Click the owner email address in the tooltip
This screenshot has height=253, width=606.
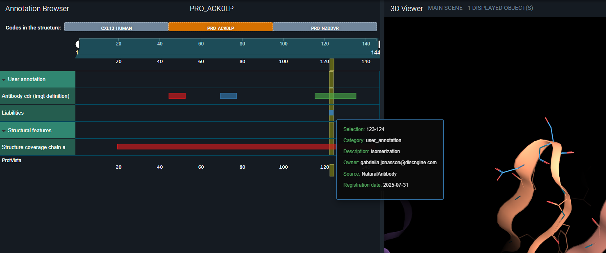pyautogui.click(x=398, y=163)
